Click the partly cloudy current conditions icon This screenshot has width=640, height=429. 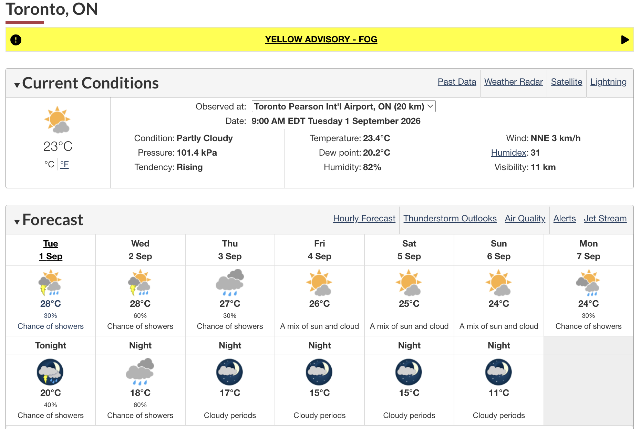pyautogui.click(x=58, y=120)
